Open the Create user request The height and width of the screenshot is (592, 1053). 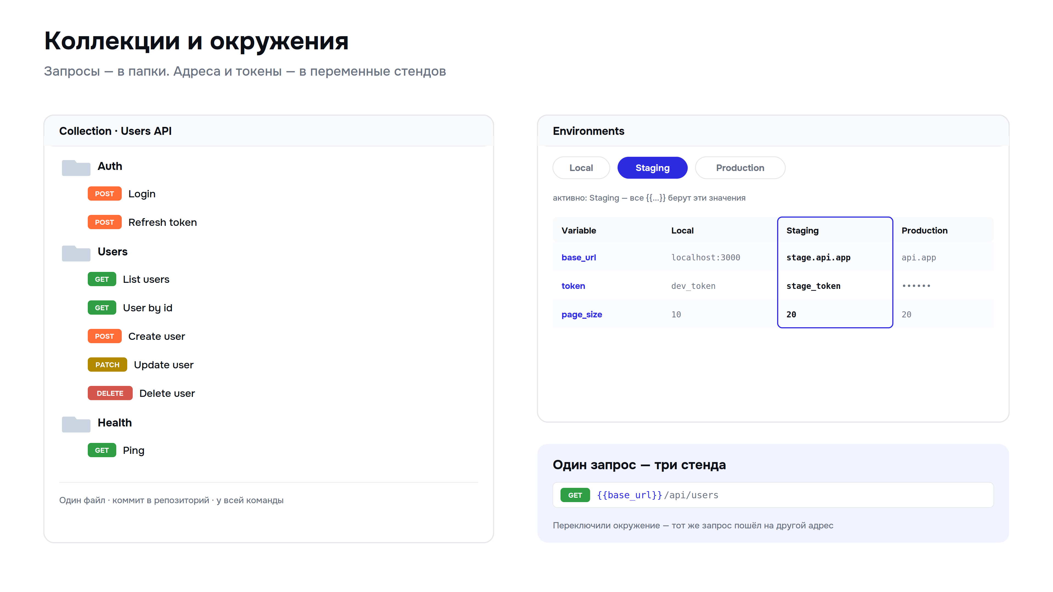157,336
